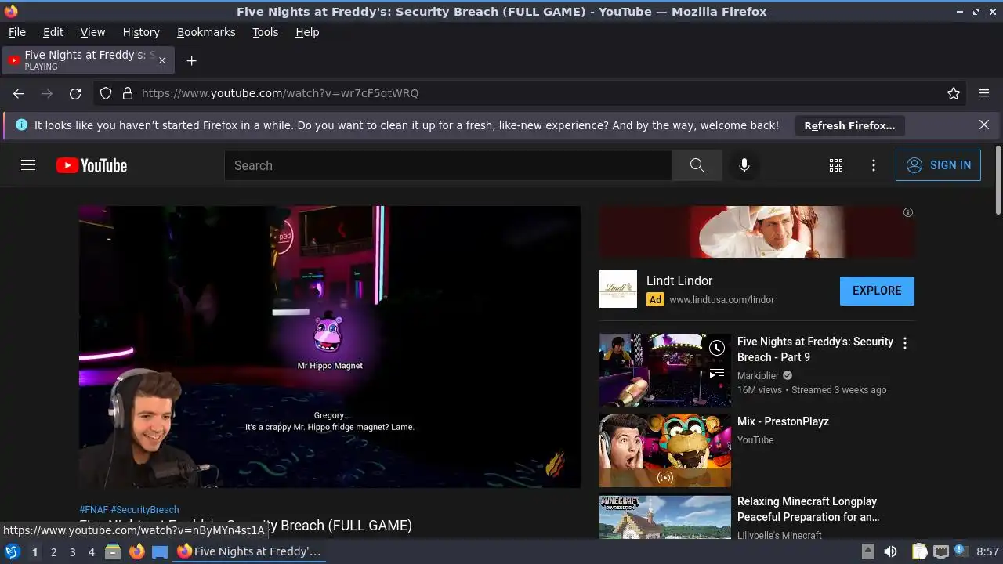Screen dimensions: 1003x564
Task: Select the Five Nights at Freddy's taskbar window button
Action: (249, 551)
